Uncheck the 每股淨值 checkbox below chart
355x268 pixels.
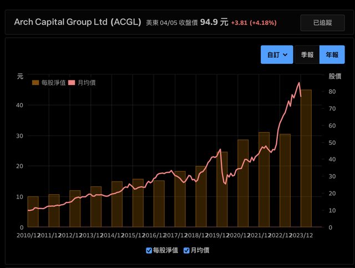pos(149,250)
